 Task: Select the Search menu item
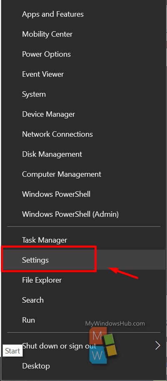coord(83,300)
